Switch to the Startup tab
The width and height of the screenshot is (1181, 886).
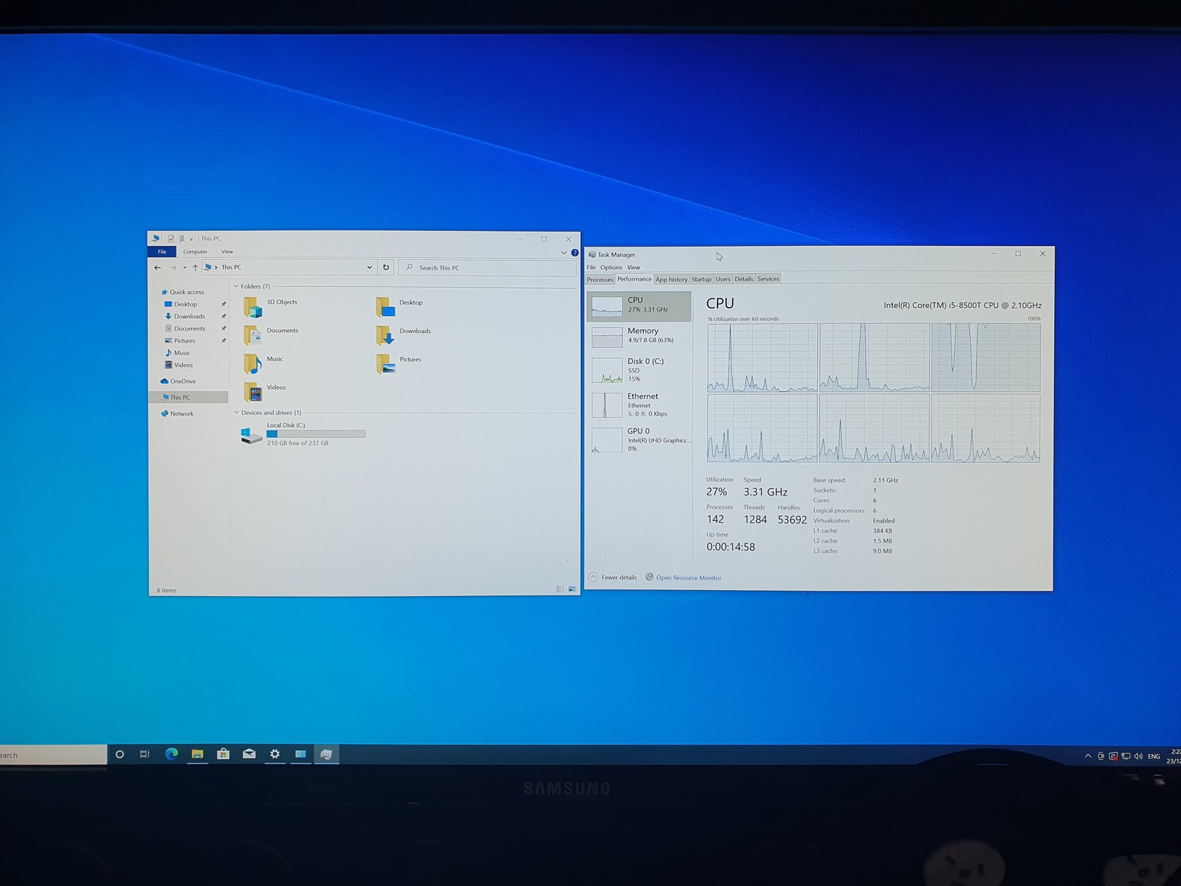pyautogui.click(x=701, y=279)
